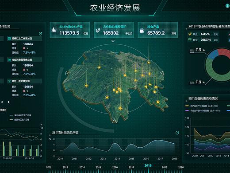Click the leaf icon on 农作物总播种面积 card

(x=98, y=30)
